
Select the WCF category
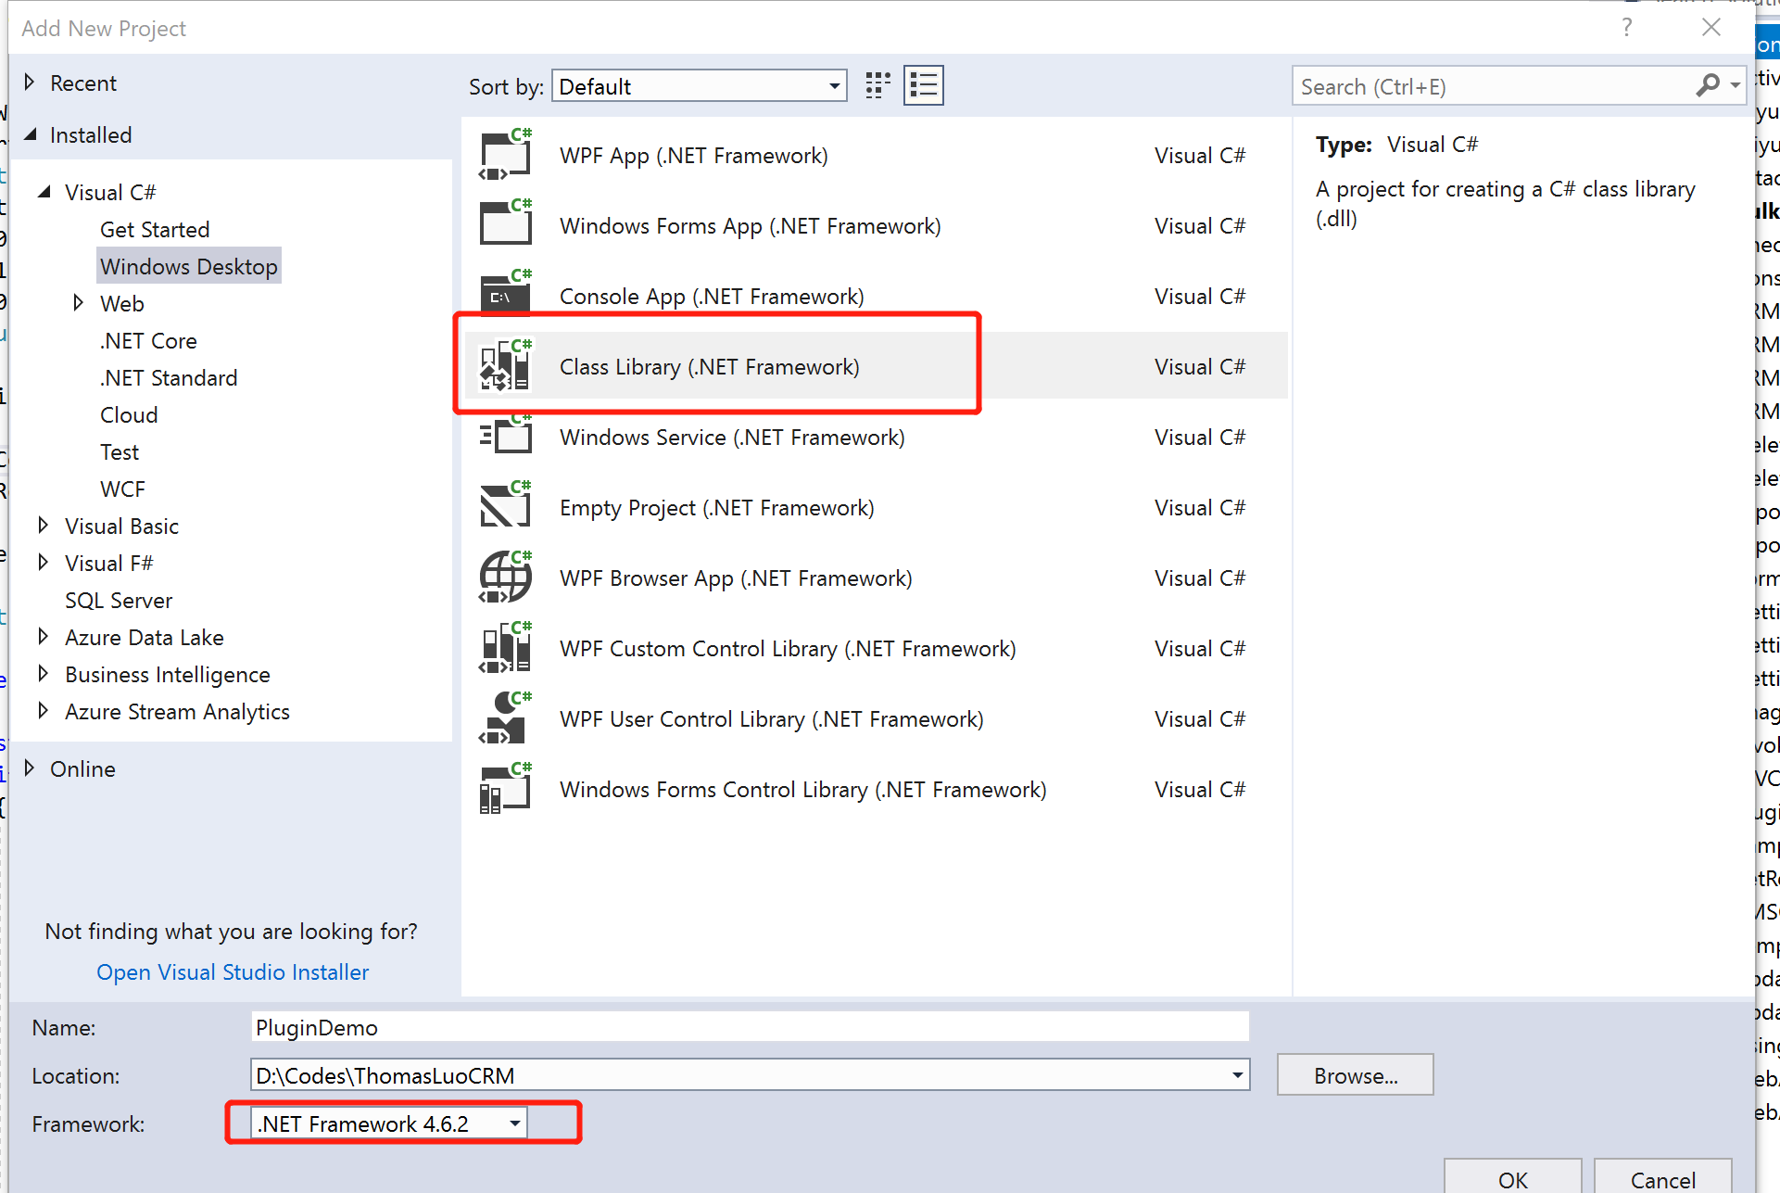click(x=122, y=489)
